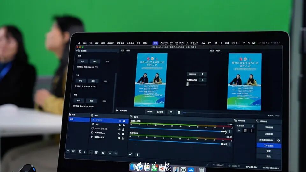Image resolution: width=306 pixels, height=172 pixels.
Task: Toggle visibility of the 相机 camera source
Action: tap(120, 125)
